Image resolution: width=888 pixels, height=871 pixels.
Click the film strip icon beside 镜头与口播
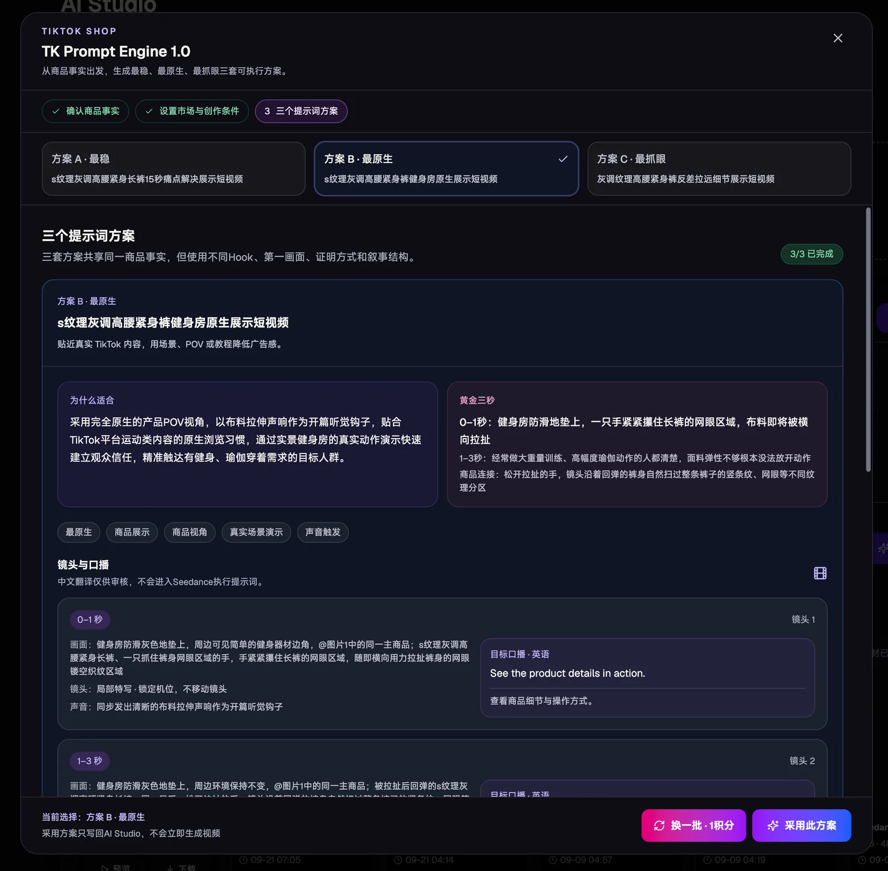point(820,573)
